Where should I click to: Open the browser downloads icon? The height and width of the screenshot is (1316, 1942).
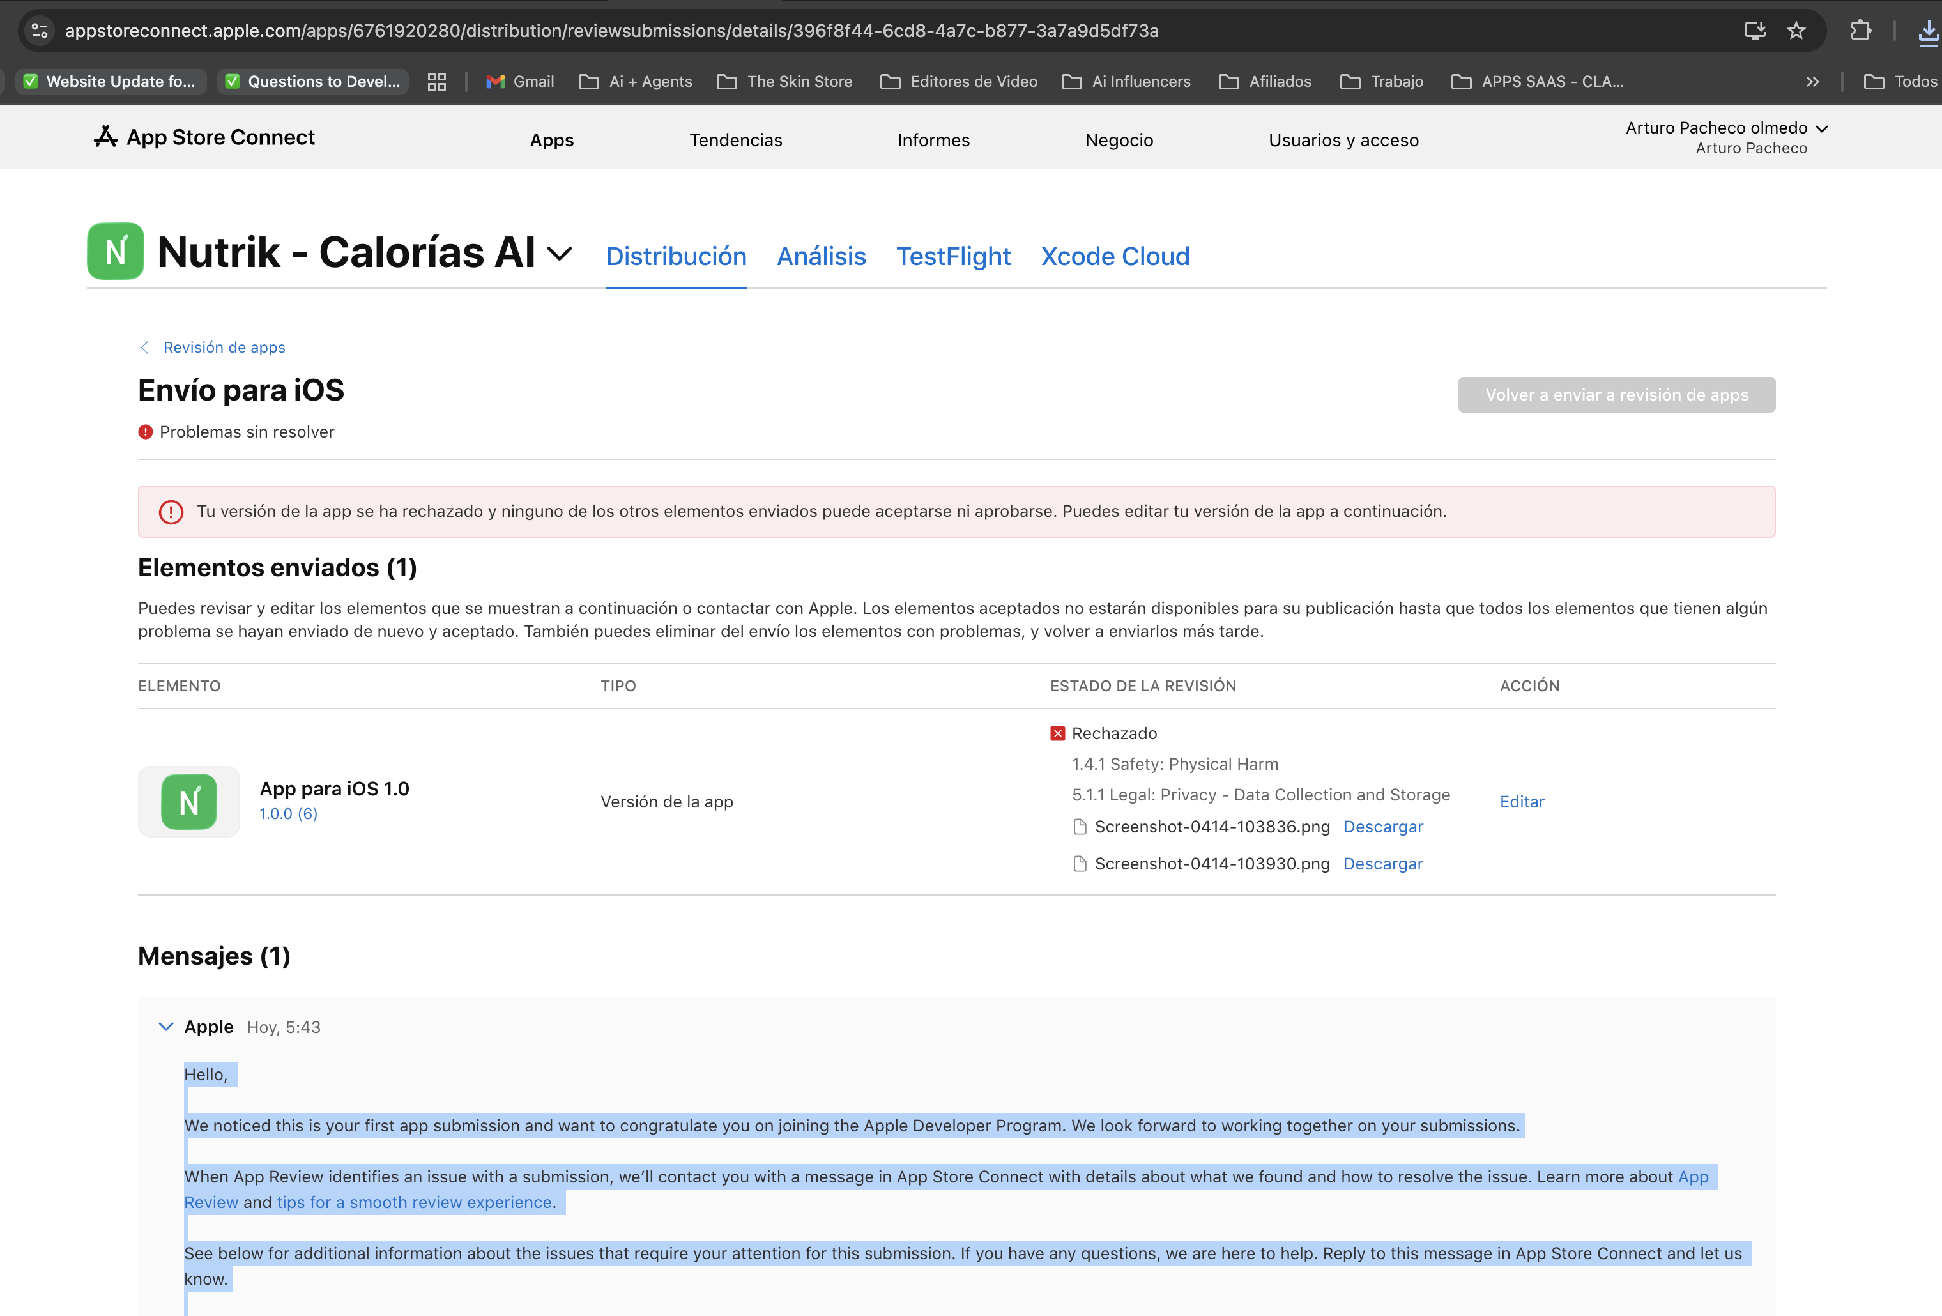(1929, 33)
